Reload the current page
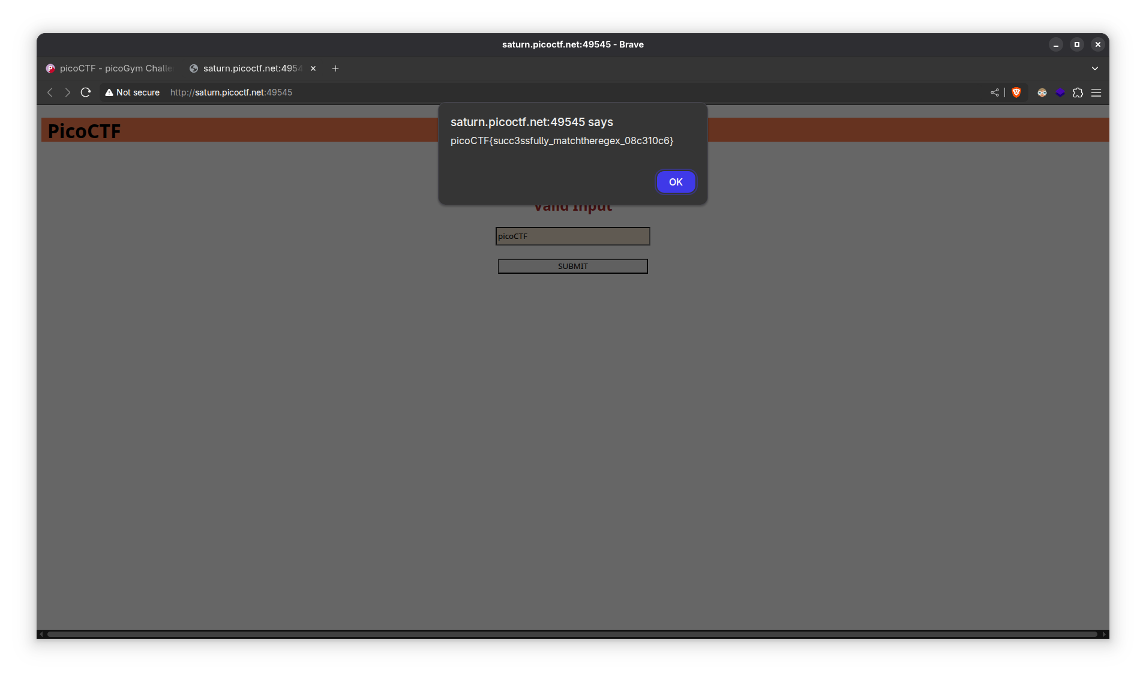Viewport: 1146px width, 679px height. click(86, 92)
